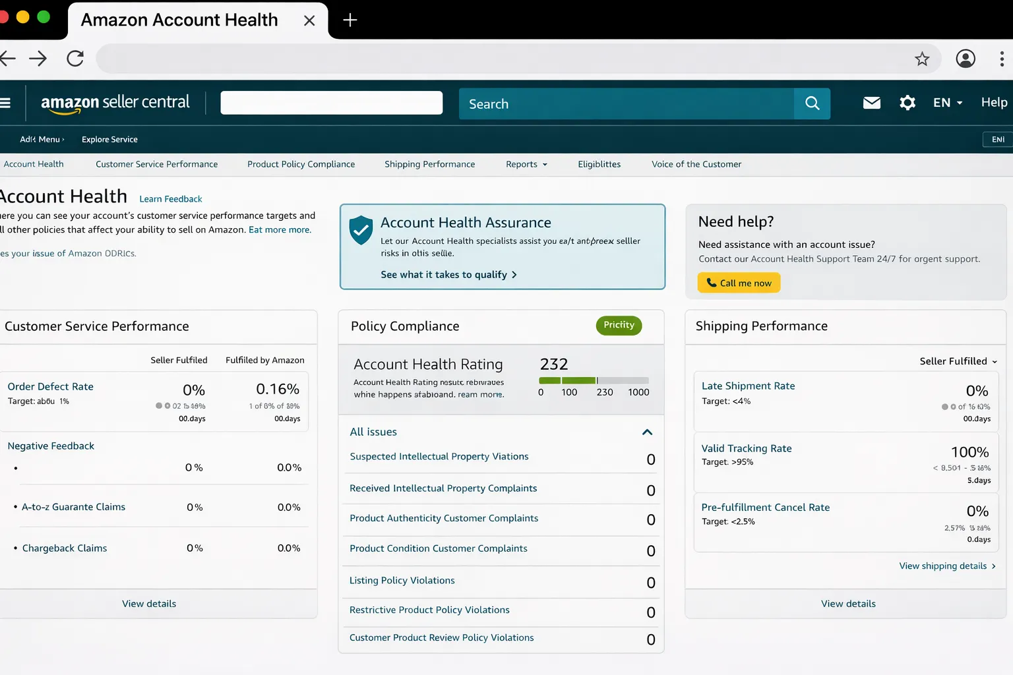Click the Learn Feedback link

(x=170, y=199)
